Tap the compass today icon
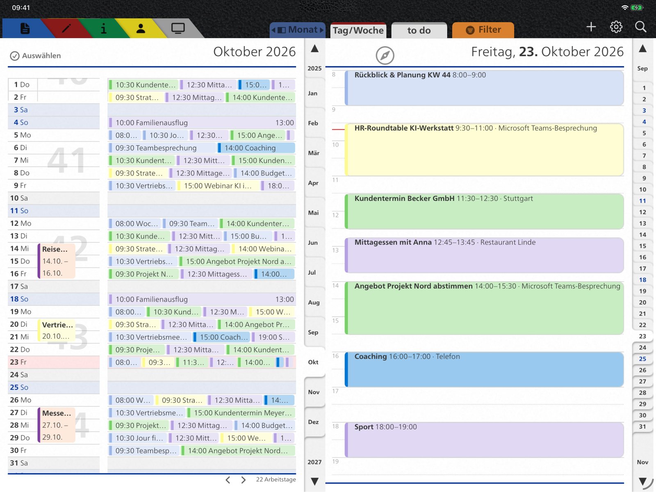This screenshot has width=656, height=492. [385, 55]
